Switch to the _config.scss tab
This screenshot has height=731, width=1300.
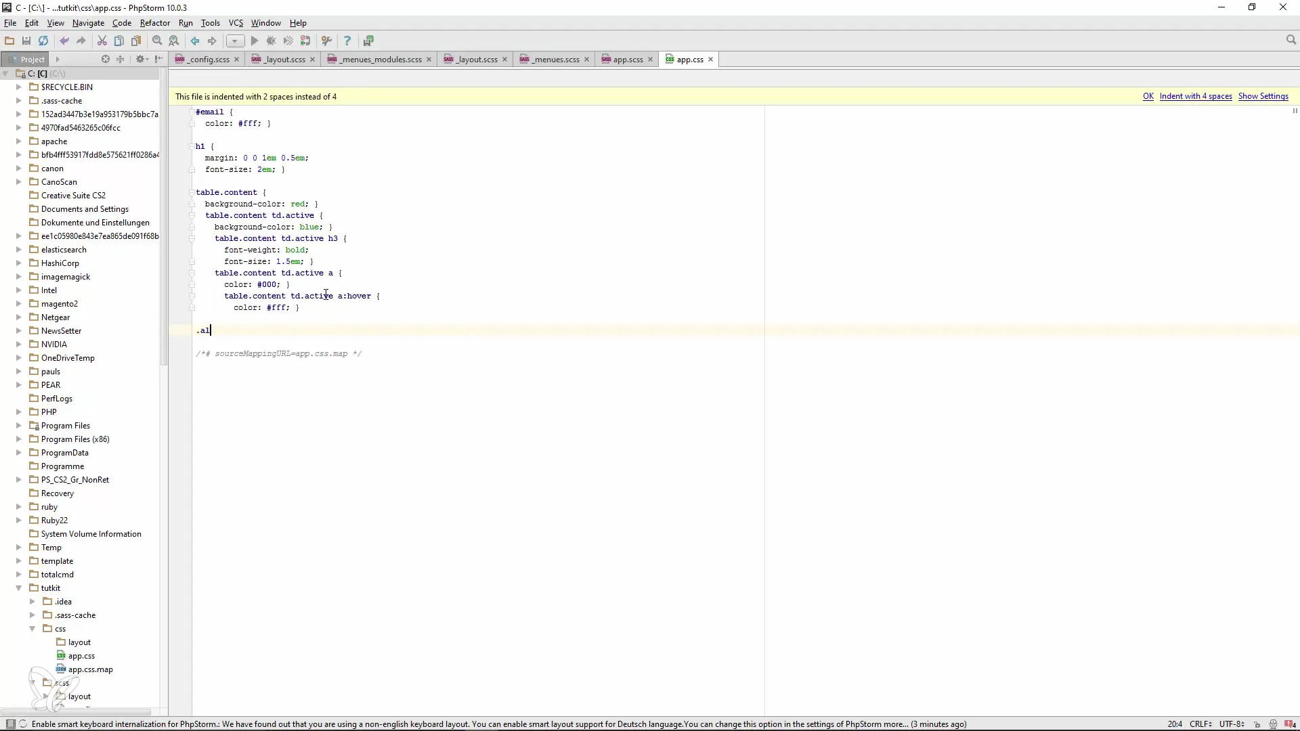tap(207, 60)
